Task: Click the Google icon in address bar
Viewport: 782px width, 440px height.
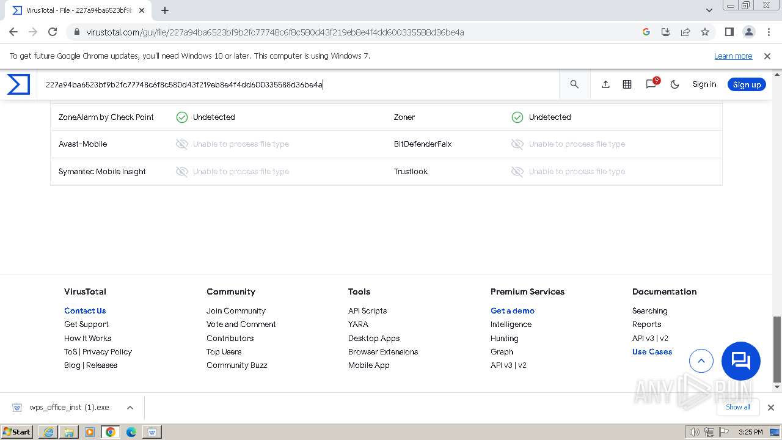Action: 646,32
